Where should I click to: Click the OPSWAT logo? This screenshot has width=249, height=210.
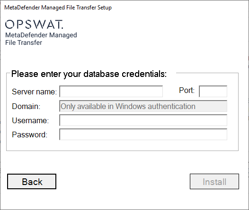34,25
